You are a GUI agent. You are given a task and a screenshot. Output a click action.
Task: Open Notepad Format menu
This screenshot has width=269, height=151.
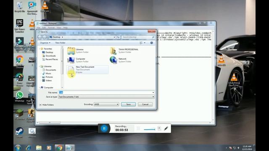(x=51, y=28)
